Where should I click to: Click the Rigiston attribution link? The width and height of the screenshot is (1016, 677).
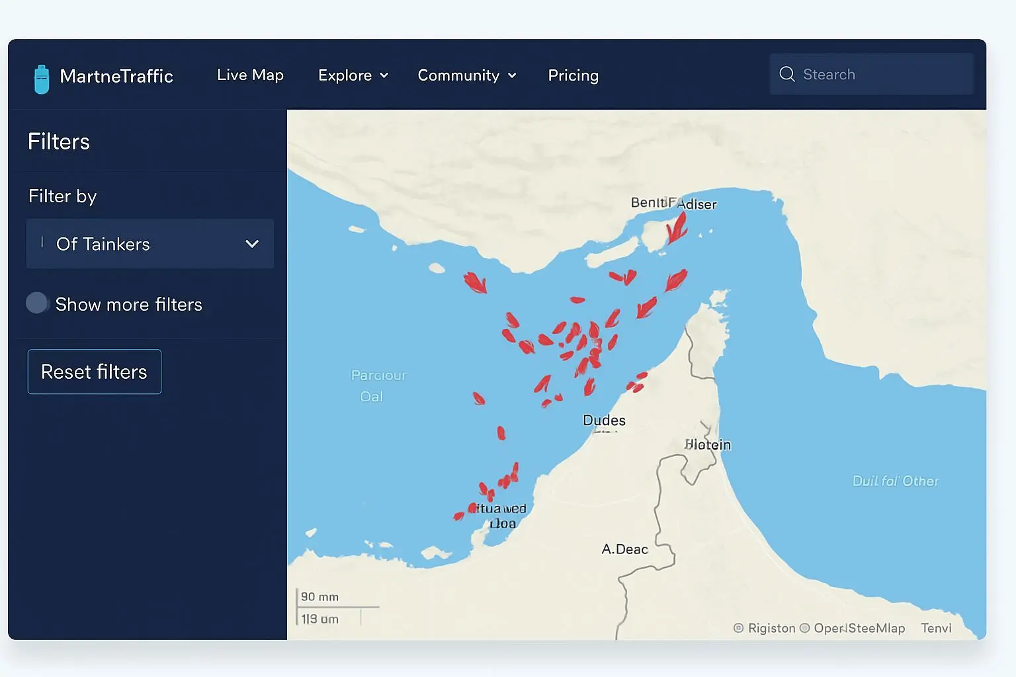[771, 628]
